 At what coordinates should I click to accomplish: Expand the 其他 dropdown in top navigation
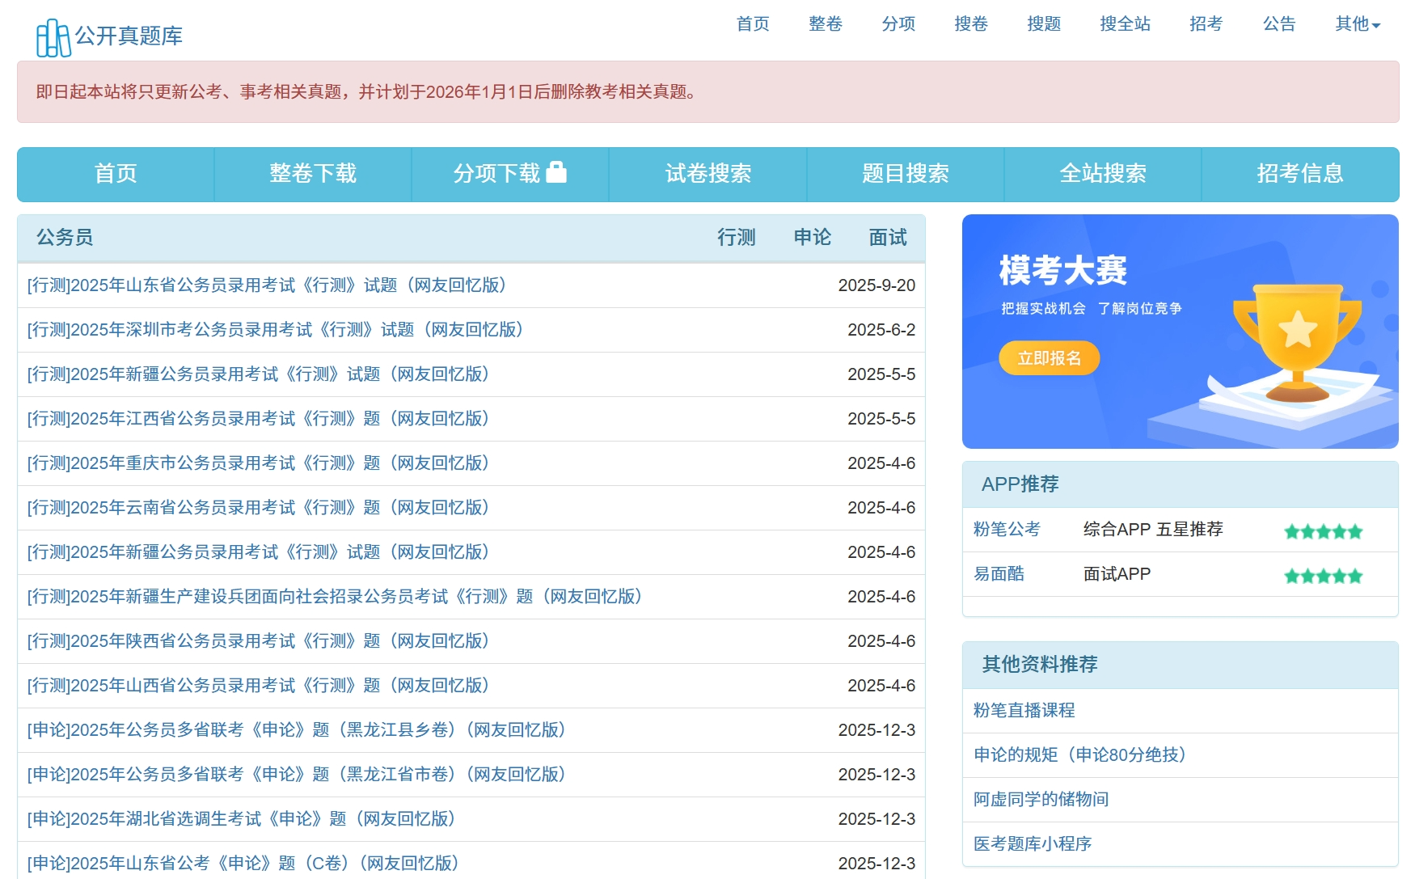click(1357, 24)
